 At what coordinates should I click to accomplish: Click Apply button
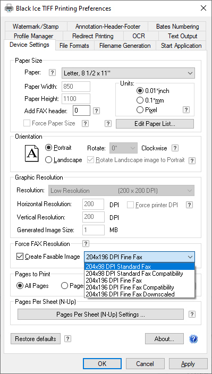[x=188, y=364]
